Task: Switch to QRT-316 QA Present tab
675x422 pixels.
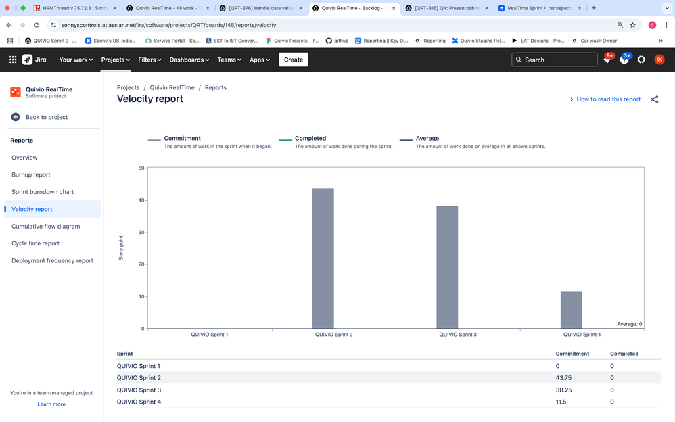Action: coord(447,8)
